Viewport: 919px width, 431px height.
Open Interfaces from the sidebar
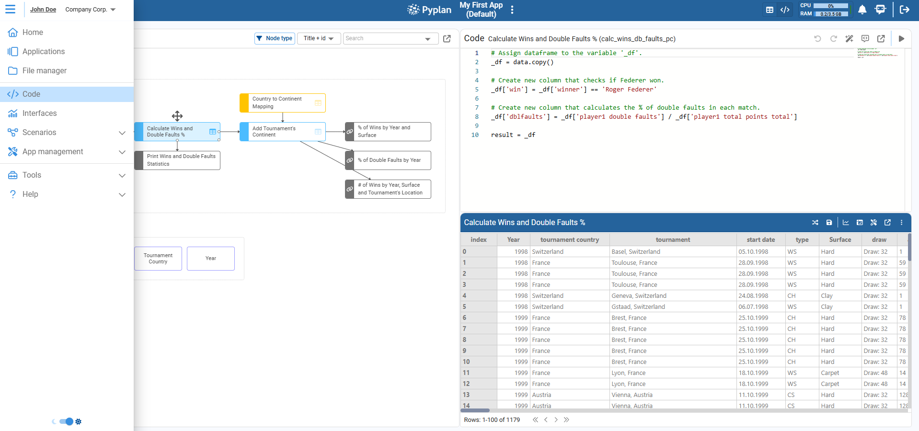tap(39, 113)
